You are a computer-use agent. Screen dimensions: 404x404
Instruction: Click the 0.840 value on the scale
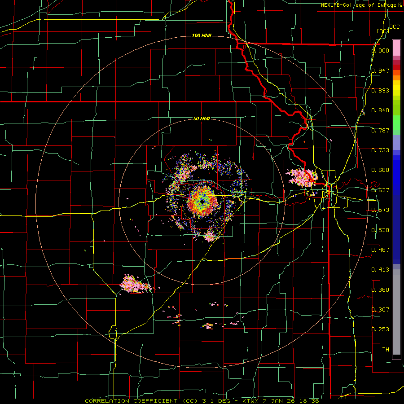coord(380,110)
